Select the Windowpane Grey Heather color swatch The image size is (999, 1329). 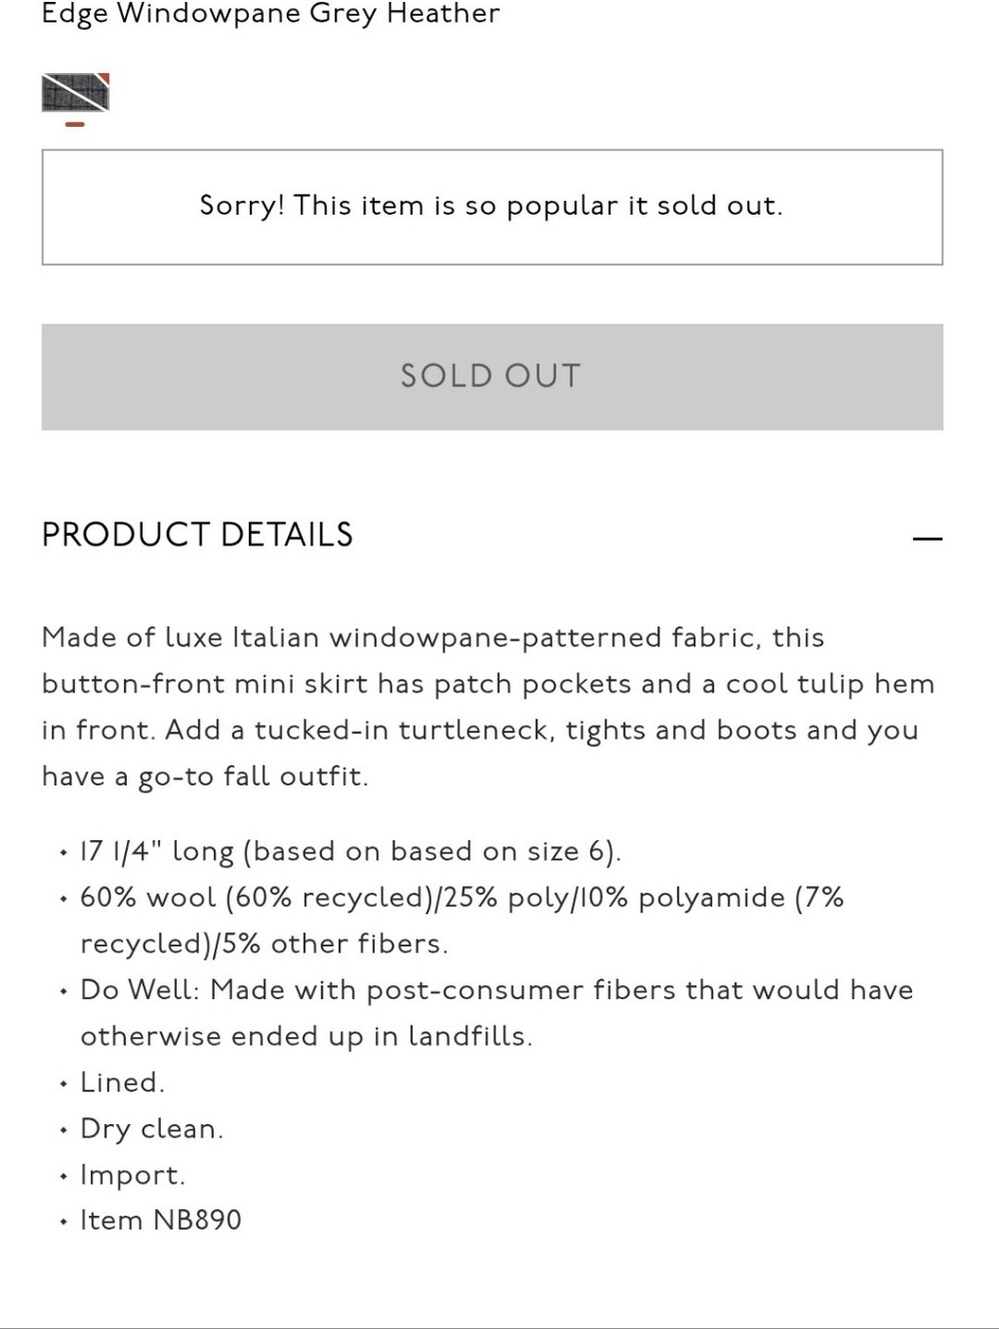tap(75, 92)
